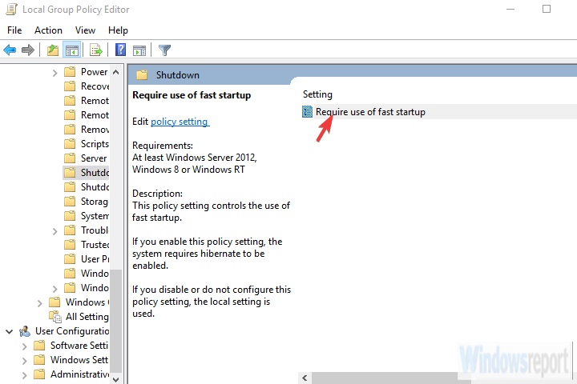Expand the Windows Settings node under User Configuration
This screenshot has height=384, width=577.
24,361
